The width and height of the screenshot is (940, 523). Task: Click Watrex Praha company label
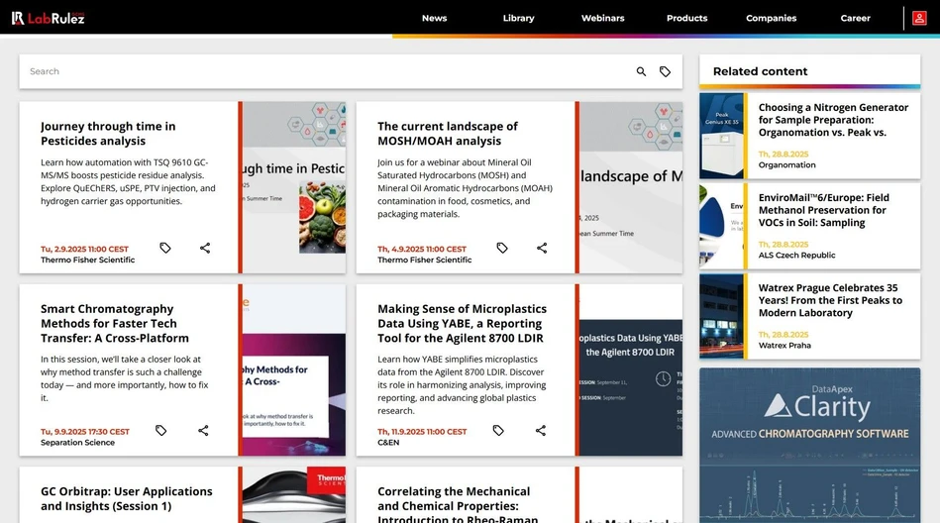coord(784,346)
